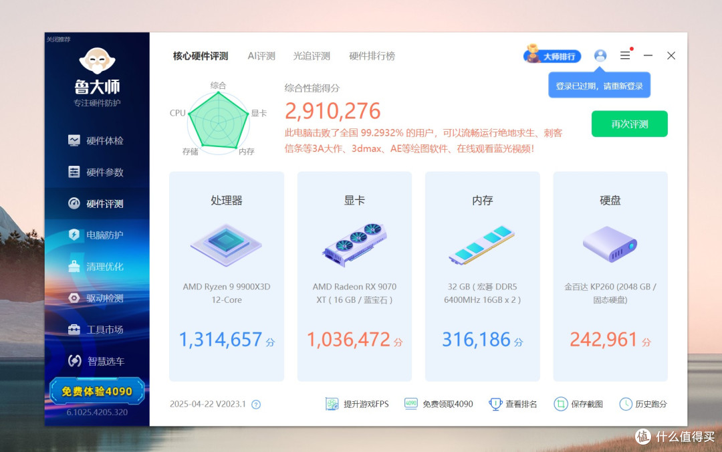Open the 大师排行 badge
Screen dimensions: 722x452
tap(552, 55)
